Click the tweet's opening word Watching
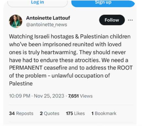Viewport: 142px width, 126px height. click(x=21, y=37)
